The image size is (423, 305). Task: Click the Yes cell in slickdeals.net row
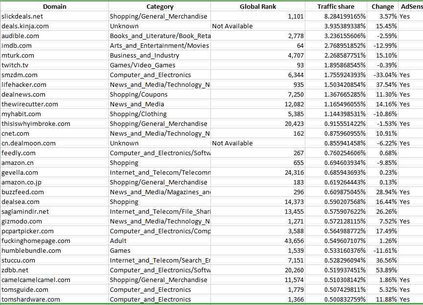pyautogui.click(x=411, y=16)
